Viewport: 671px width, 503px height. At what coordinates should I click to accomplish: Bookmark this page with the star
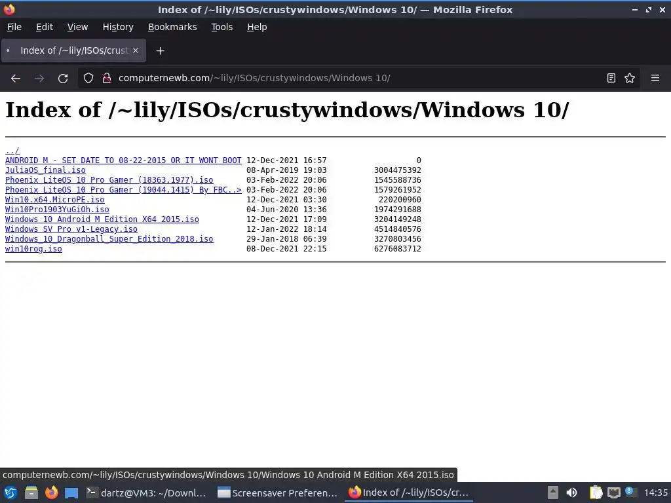point(630,78)
